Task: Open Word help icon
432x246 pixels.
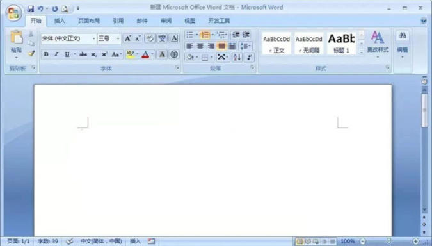Action: click(x=424, y=20)
